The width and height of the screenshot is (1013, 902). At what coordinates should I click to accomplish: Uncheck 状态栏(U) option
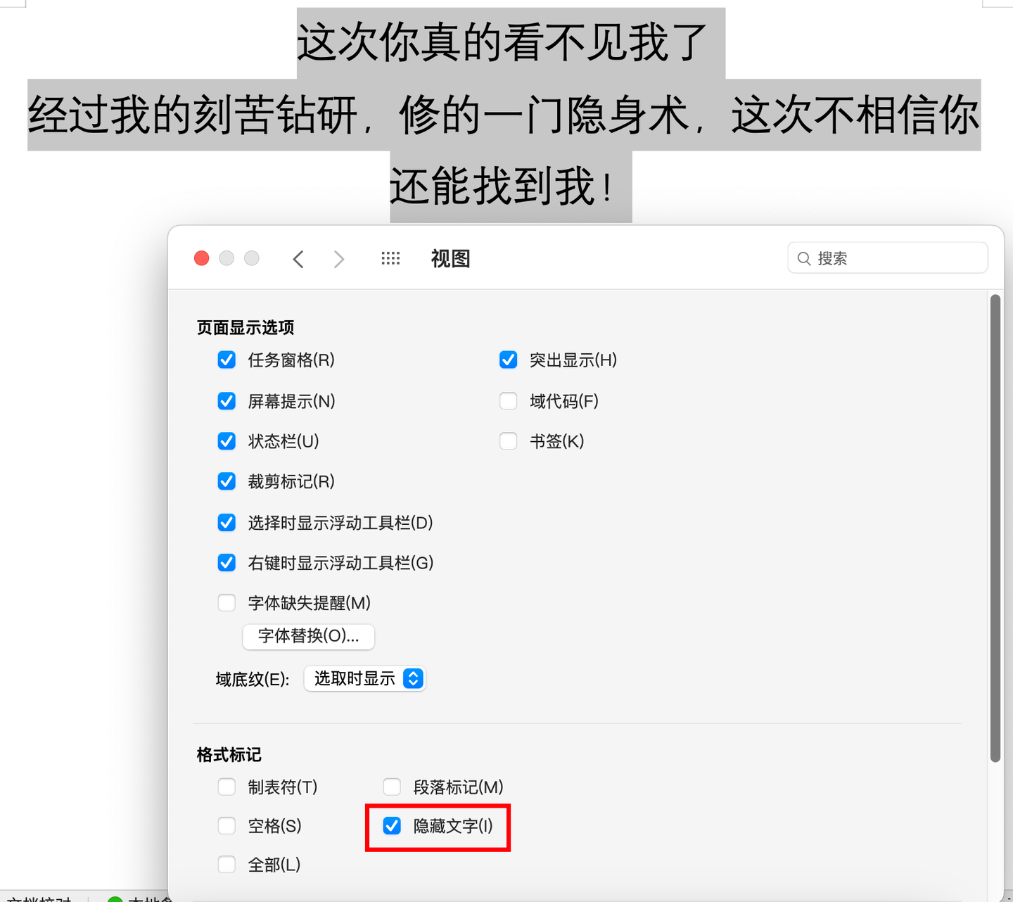pyautogui.click(x=227, y=441)
